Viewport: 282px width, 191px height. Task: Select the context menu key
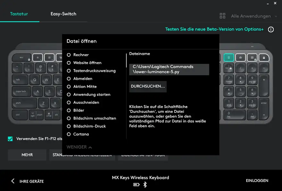click(x=252, y=58)
